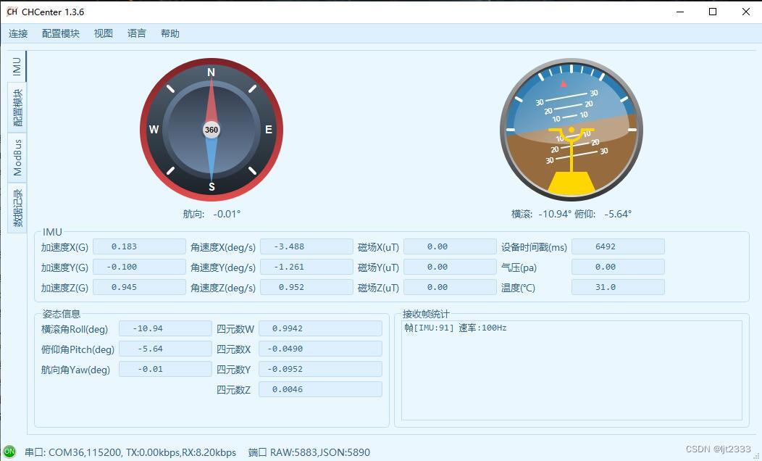Image resolution: width=762 pixels, height=461 pixels.
Task: Click the 设备时间戳(ms) value field
Action: pyautogui.click(x=618, y=246)
